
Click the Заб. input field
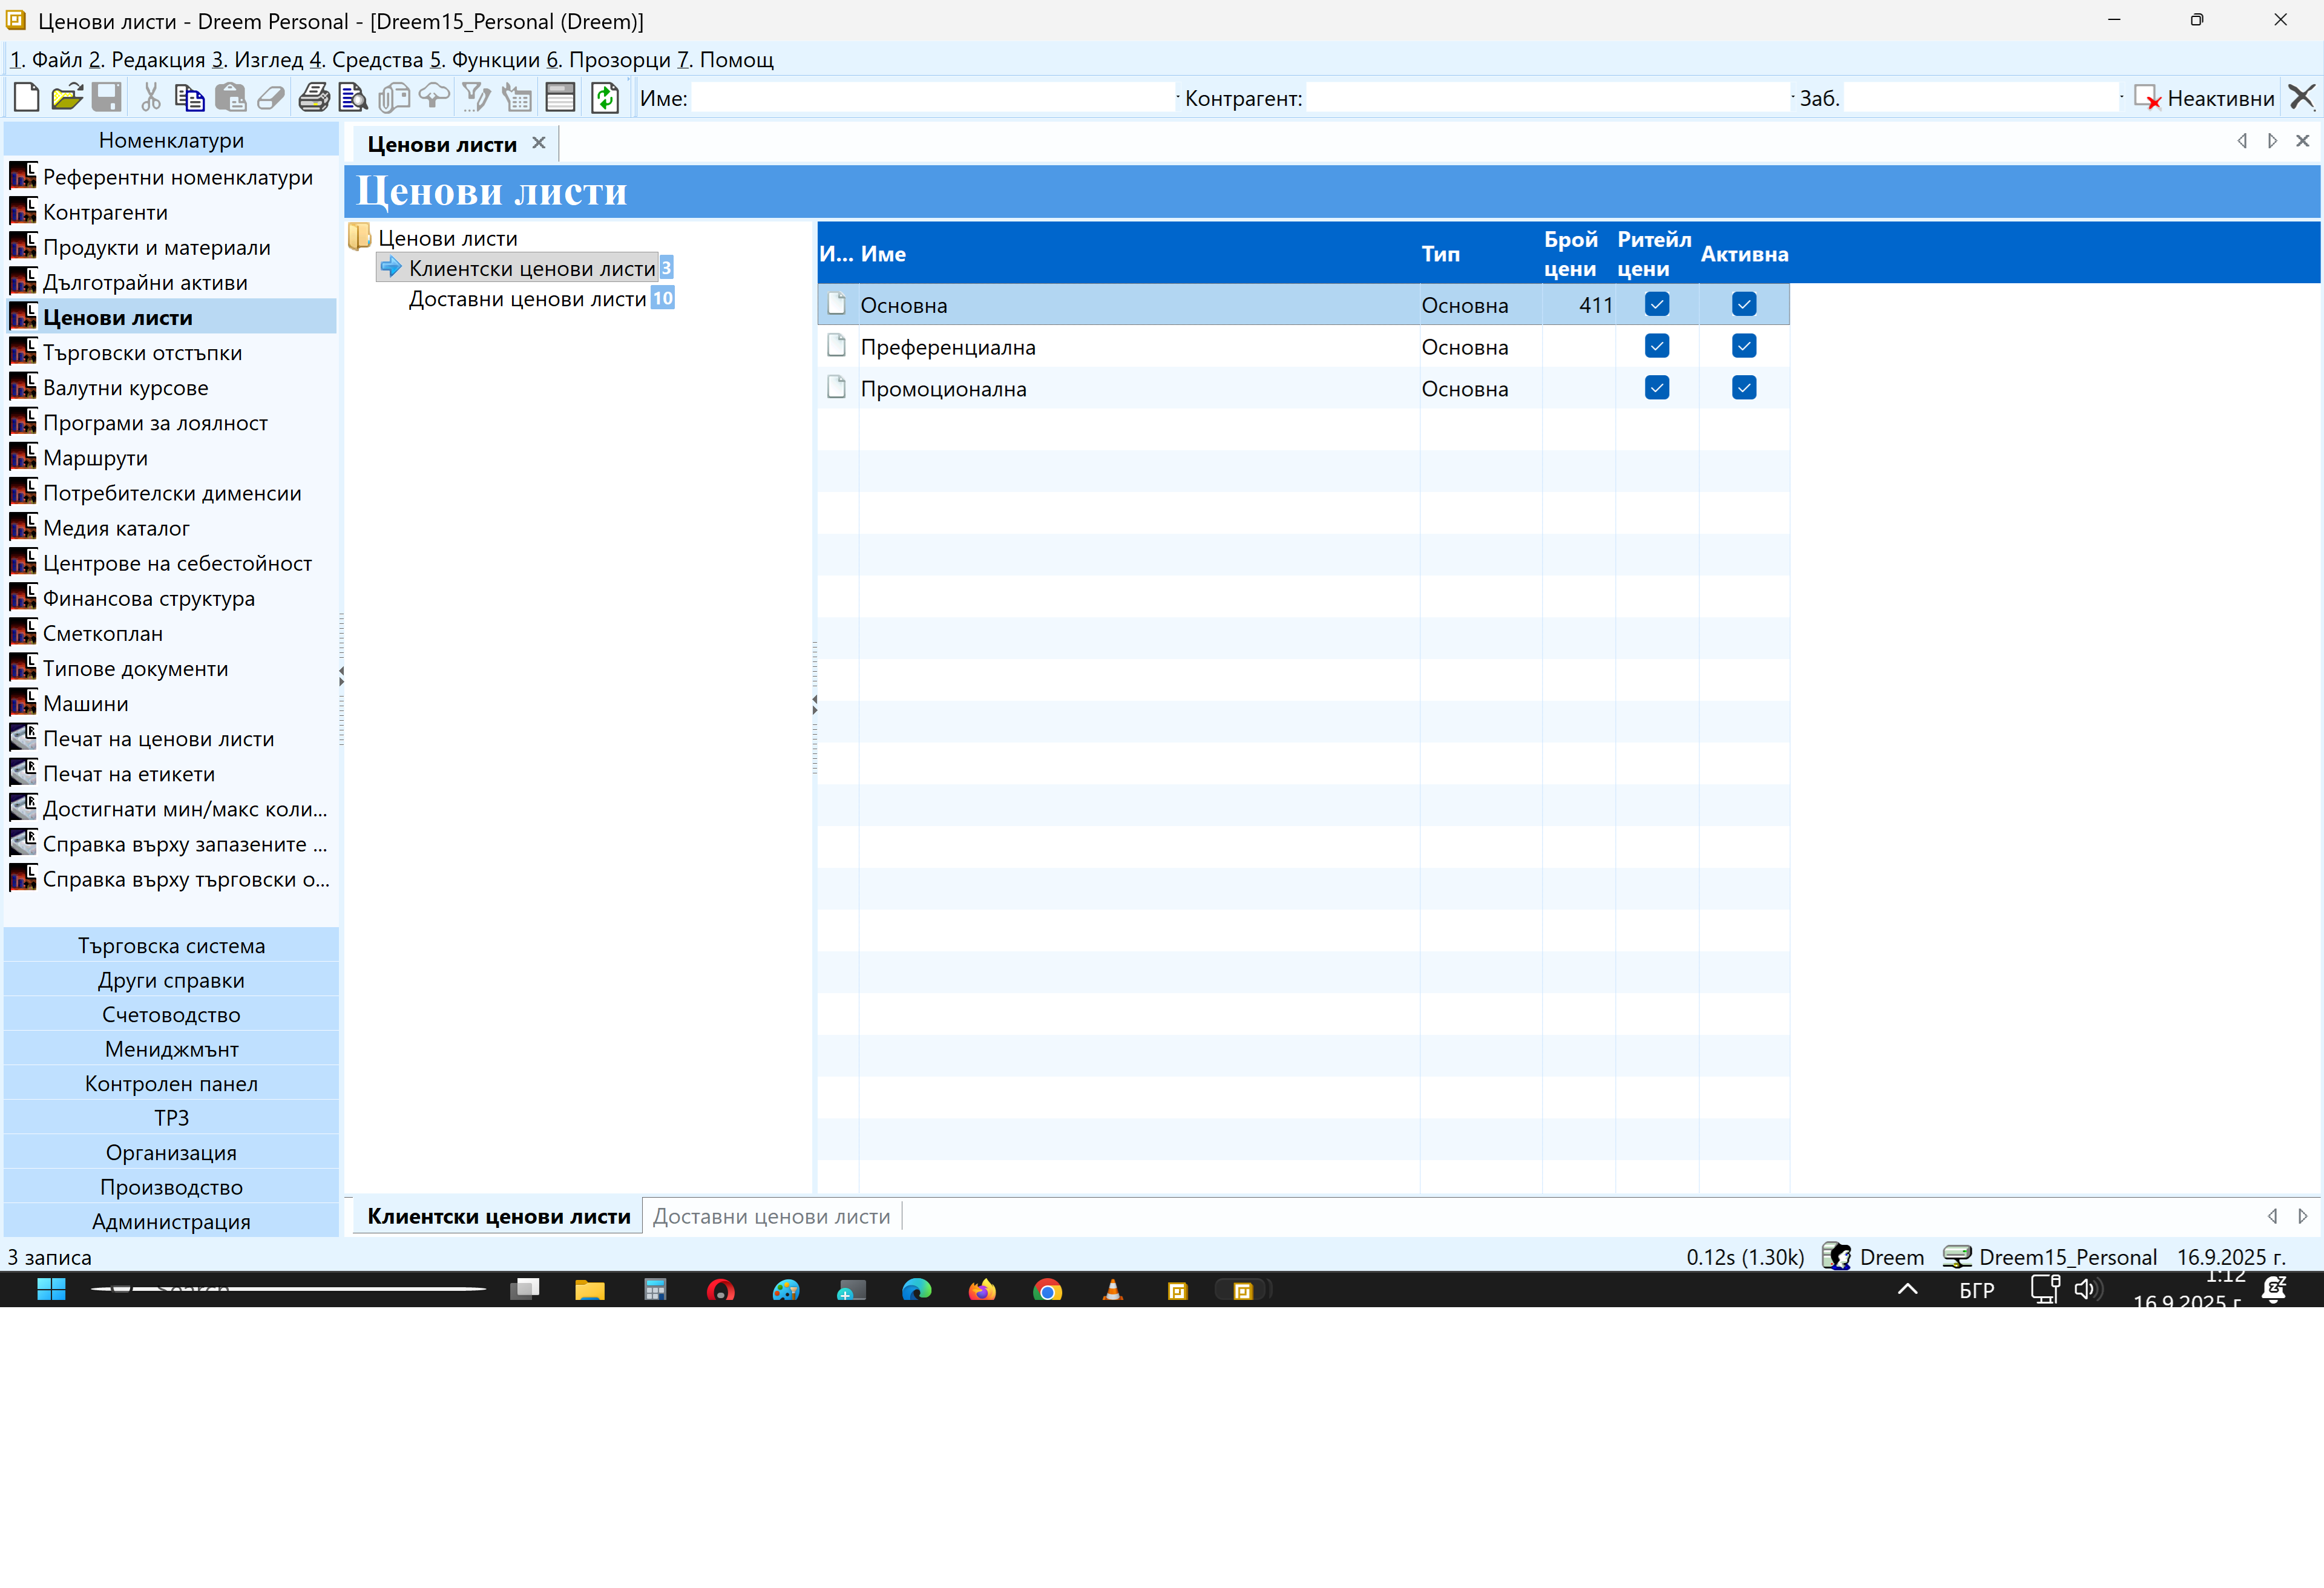coord(1982,98)
